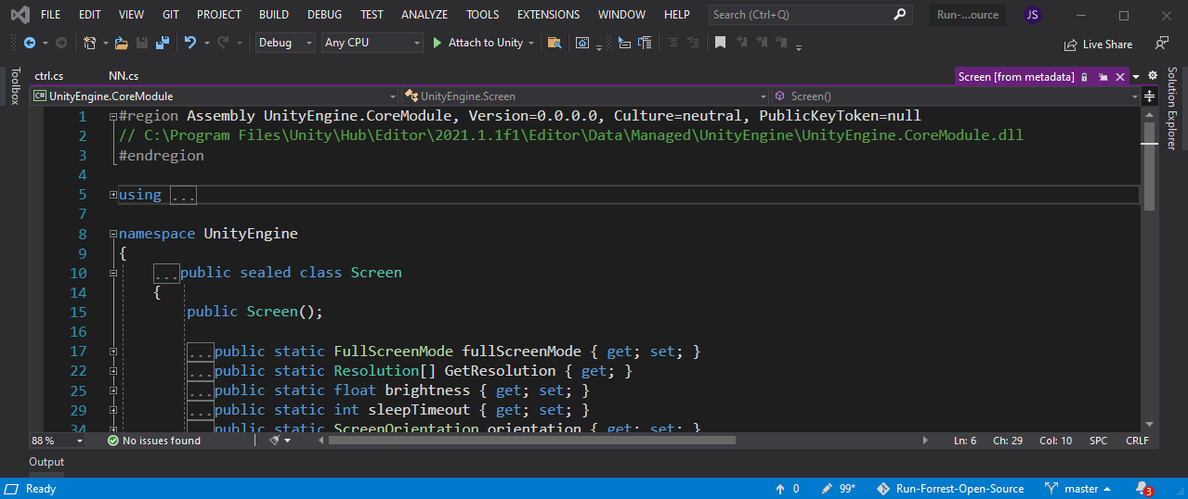The height and width of the screenshot is (499, 1188).
Task: Click the Navigate Forward arrow icon
Action: 60,43
